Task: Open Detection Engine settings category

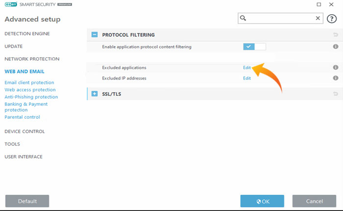Action: (27, 33)
